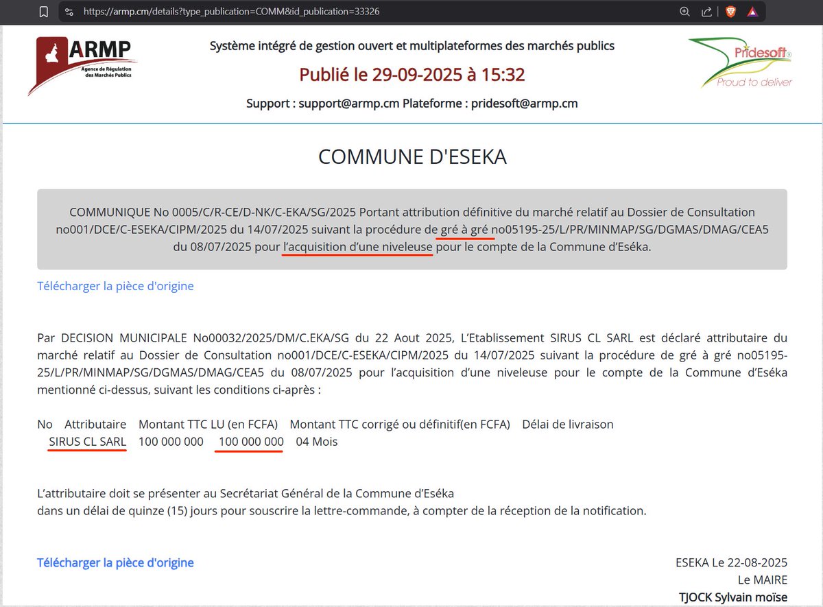Click the 'Publié le 29-09-2025 à 15:32' text
823x607 pixels.
[x=412, y=74]
